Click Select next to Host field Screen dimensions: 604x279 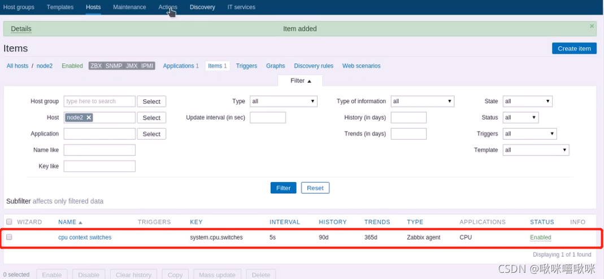[x=151, y=118]
